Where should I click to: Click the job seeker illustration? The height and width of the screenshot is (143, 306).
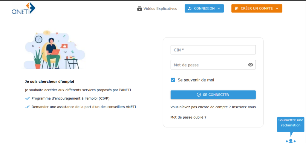(x=53, y=49)
